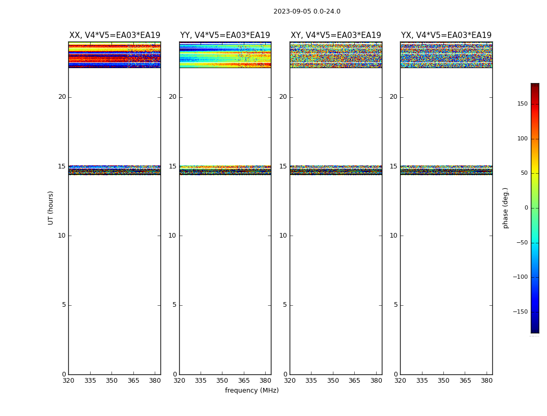Viewport: 547px width, 416px height.
Task: Click the YX panel noisy band above 22 UT
Action: [x=446, y=55]
